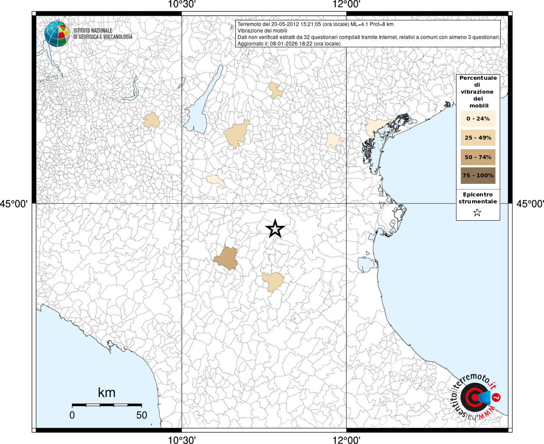This screenshot has height=444, width=544.
Task: Click the bottom 10°30' longitude label
Action: tap(182, 440)
